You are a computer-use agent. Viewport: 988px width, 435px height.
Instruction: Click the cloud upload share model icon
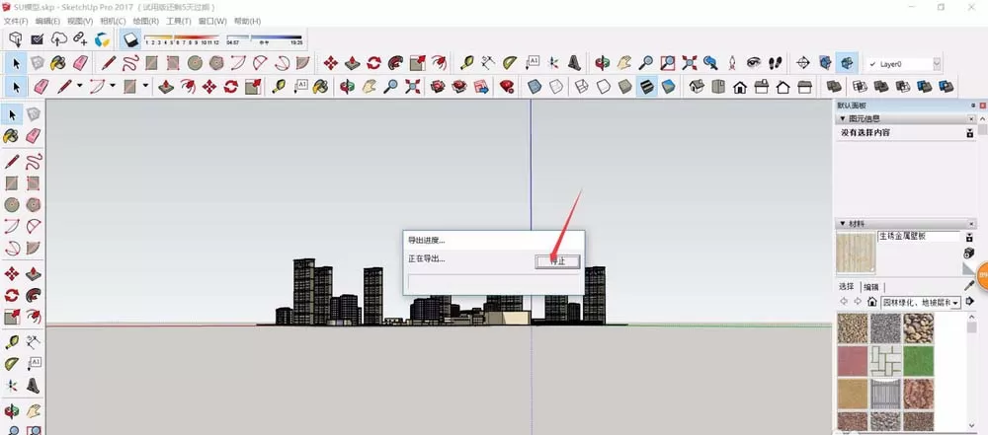[58, 39]
